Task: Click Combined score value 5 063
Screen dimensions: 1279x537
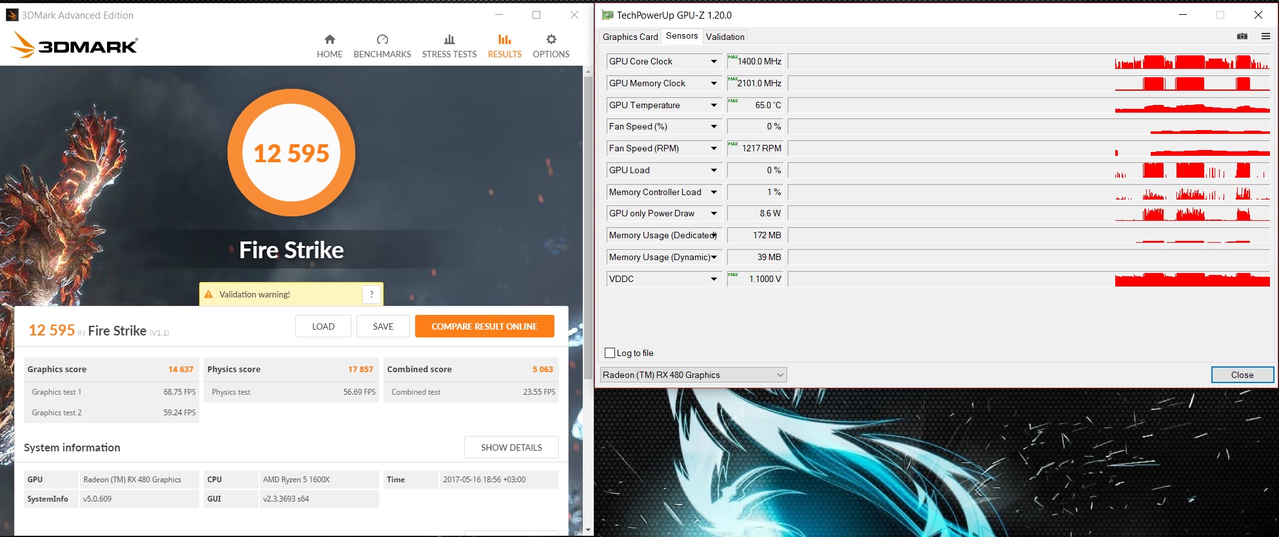Action: coord(543,370)
